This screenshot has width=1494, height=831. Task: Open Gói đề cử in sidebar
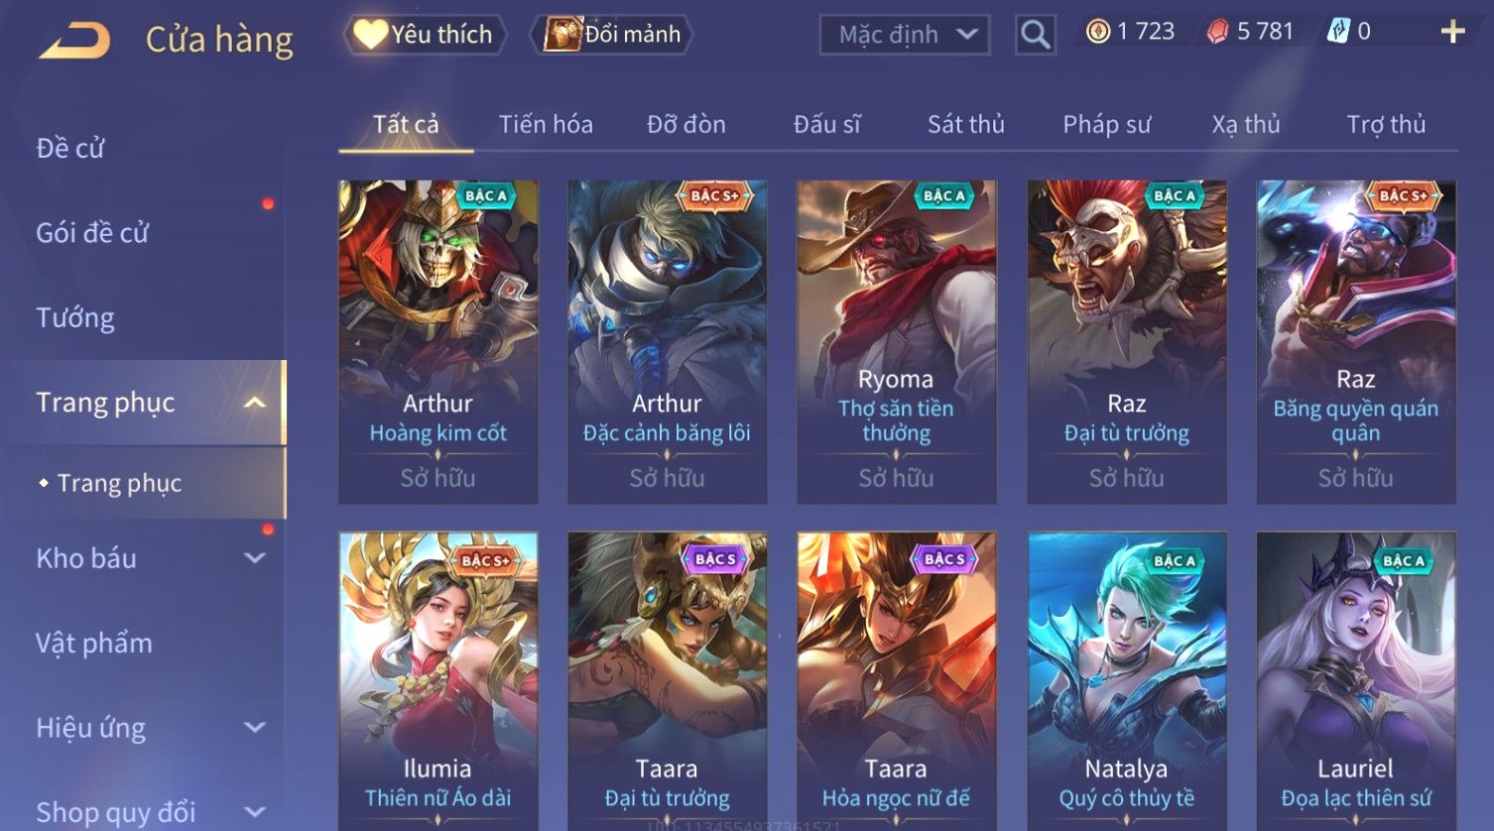pos(92,233)
